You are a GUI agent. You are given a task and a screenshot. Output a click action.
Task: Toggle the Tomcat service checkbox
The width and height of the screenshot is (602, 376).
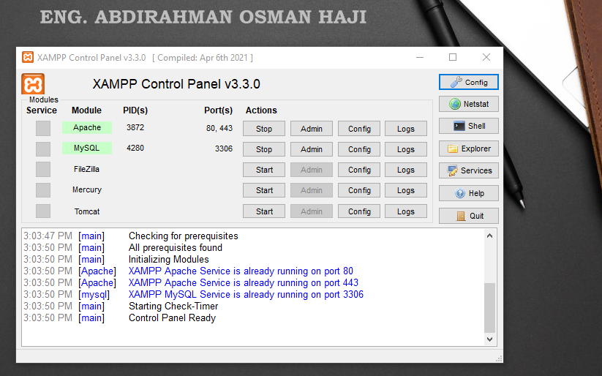pos(43,211)
